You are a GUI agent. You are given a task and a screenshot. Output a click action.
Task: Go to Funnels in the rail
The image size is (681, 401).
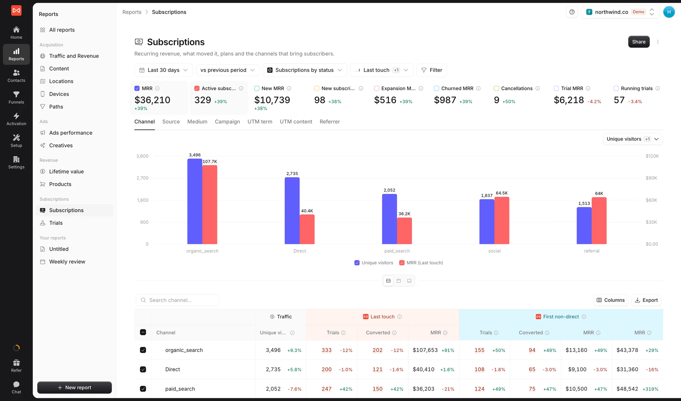tap(16, 98)
